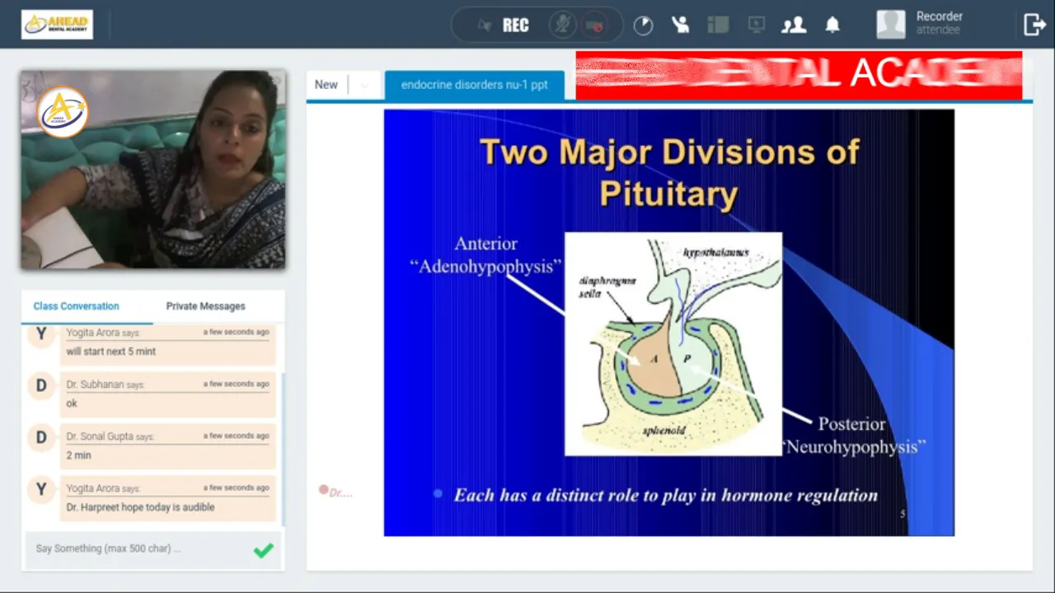Send message with the green checkmark
This screenshot has height=593, width=1055.
pyautogui.click(x=263, y=550)
